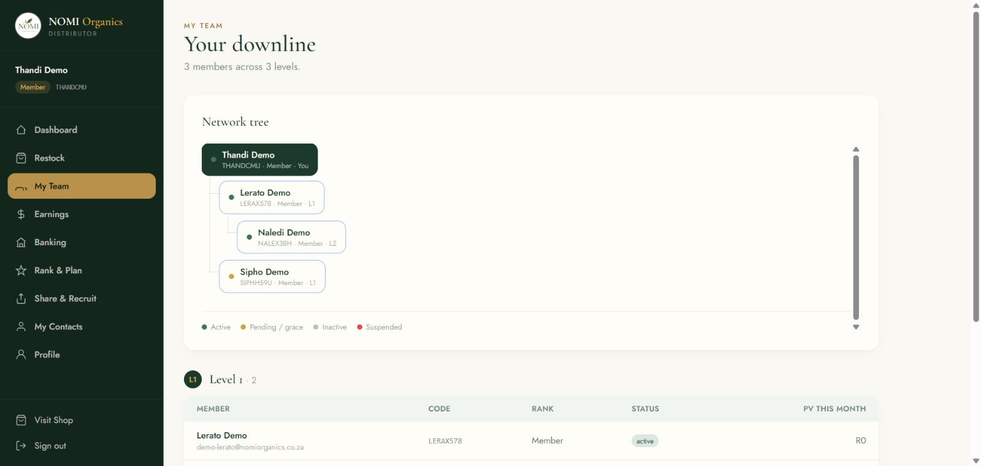This screenshot has height=466, width=981.
Task: Click the Rank & Plan star icon
Action: pos(21,270)
